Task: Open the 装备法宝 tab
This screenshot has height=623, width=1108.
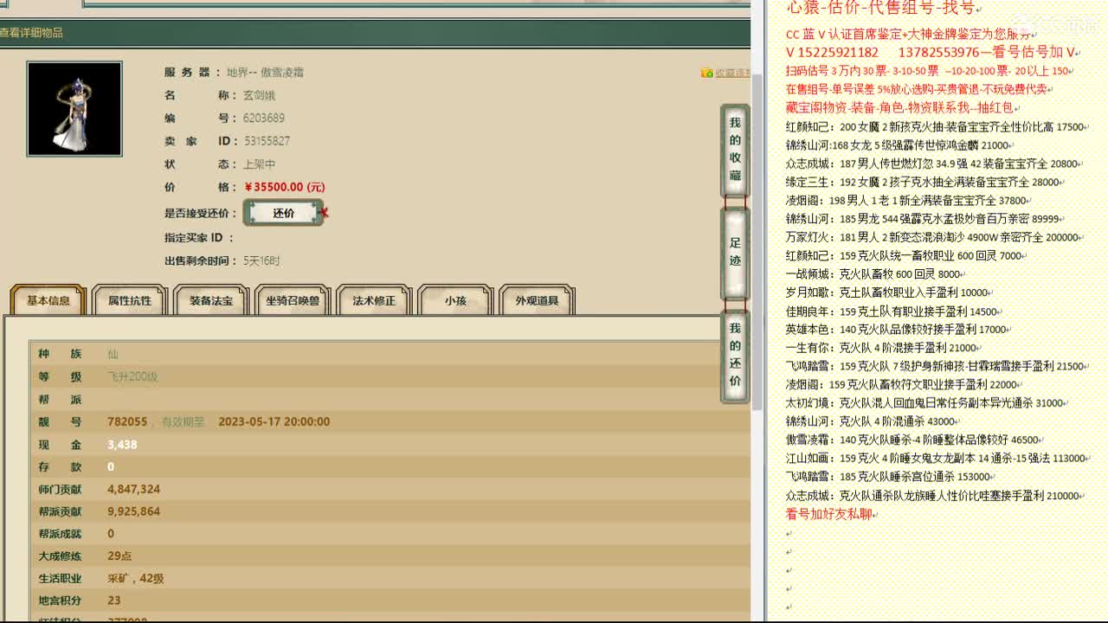Action: (211, 301)
